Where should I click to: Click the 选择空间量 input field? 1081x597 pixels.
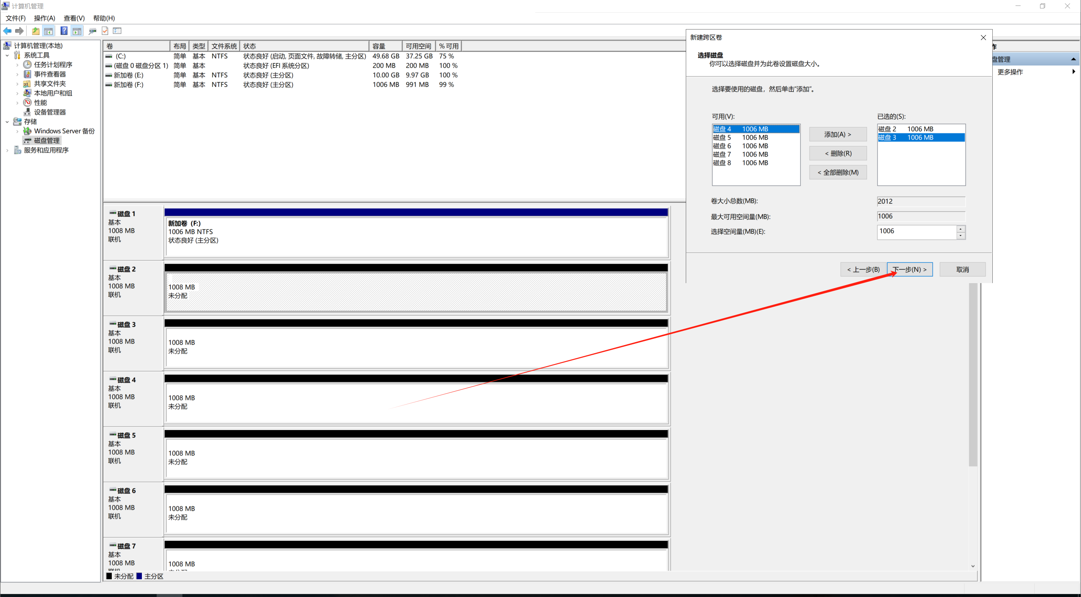point(915,231)
